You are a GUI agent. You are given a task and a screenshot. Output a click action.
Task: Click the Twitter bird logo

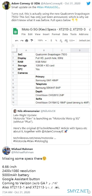click(88, 4)
